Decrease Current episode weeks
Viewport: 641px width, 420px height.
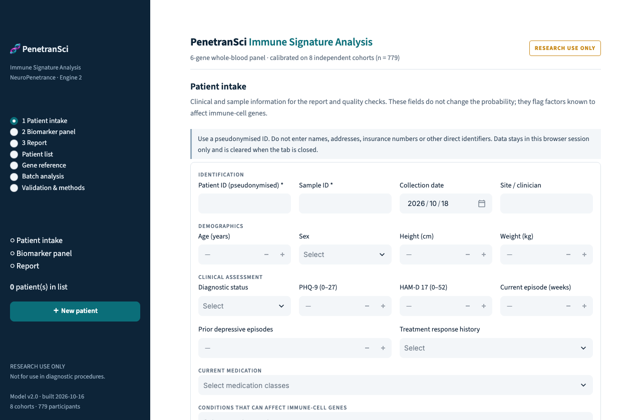click(568, 306)
